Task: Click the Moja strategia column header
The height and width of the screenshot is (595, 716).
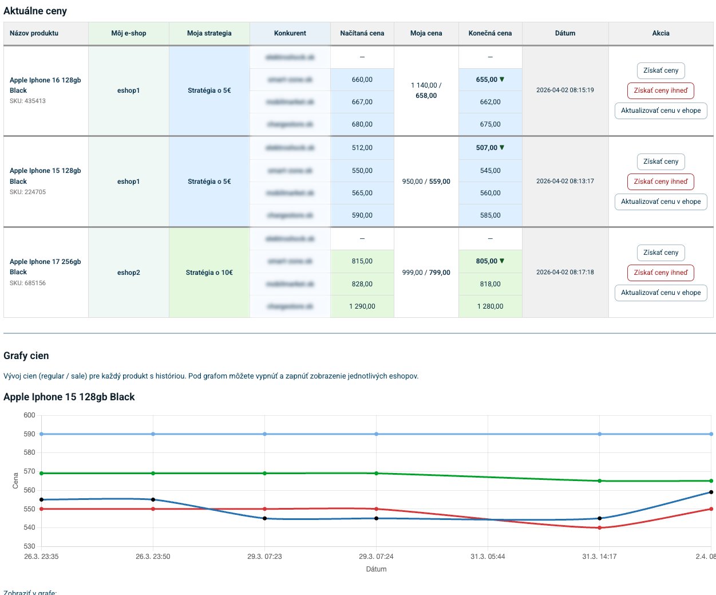Action: [209, 33]
